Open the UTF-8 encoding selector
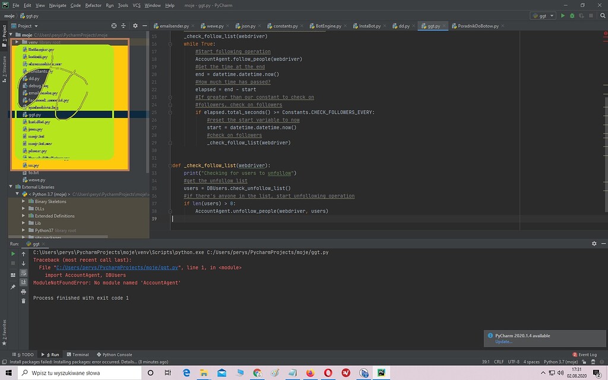This screenshot has width=608, height=380. 514,362
